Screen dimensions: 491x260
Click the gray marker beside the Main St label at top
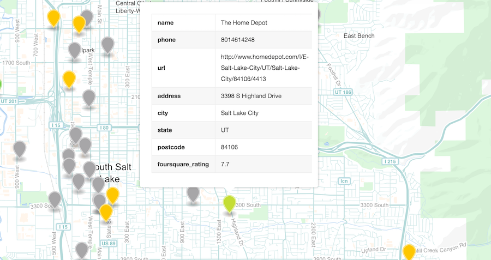click(x=87, y=18)
